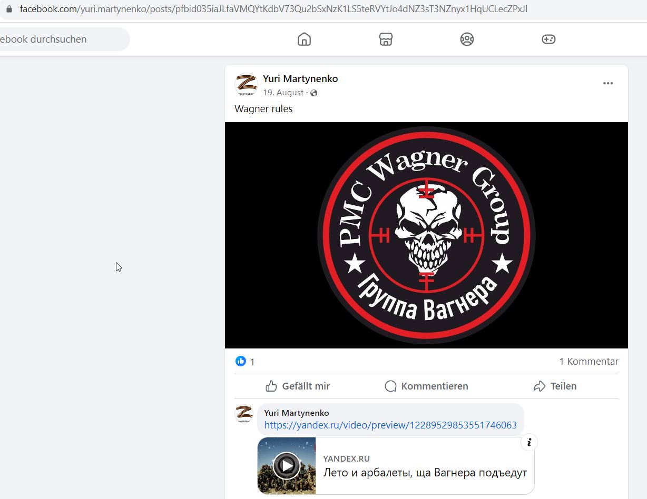Open the PMC Wagner Group post image
The image size is (647, 499).
(x=426, y=235)
